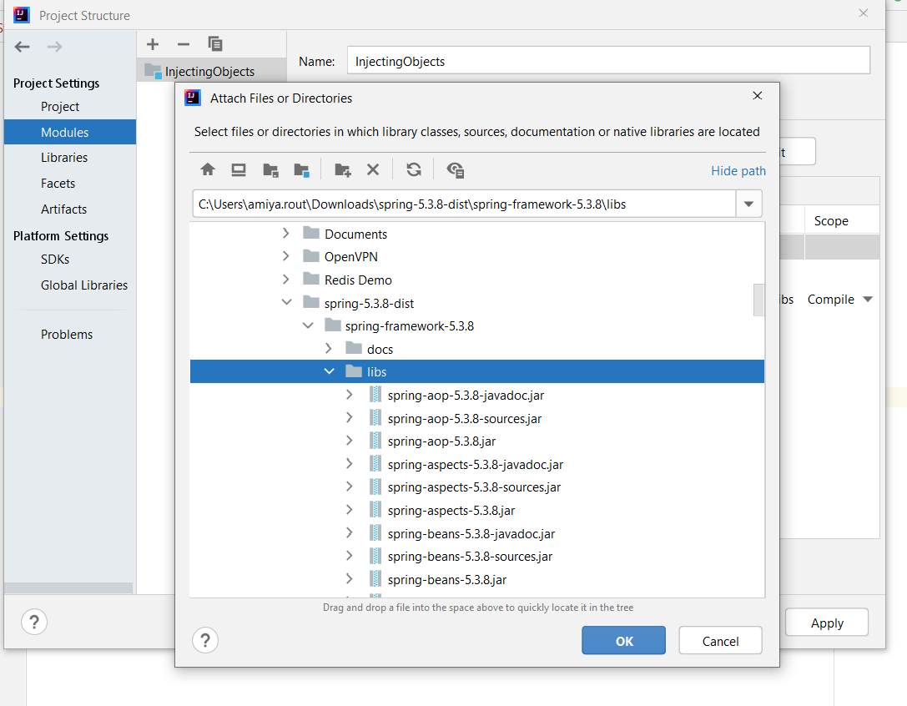Open help in the Attach Files dialog

tap(205, 641)
